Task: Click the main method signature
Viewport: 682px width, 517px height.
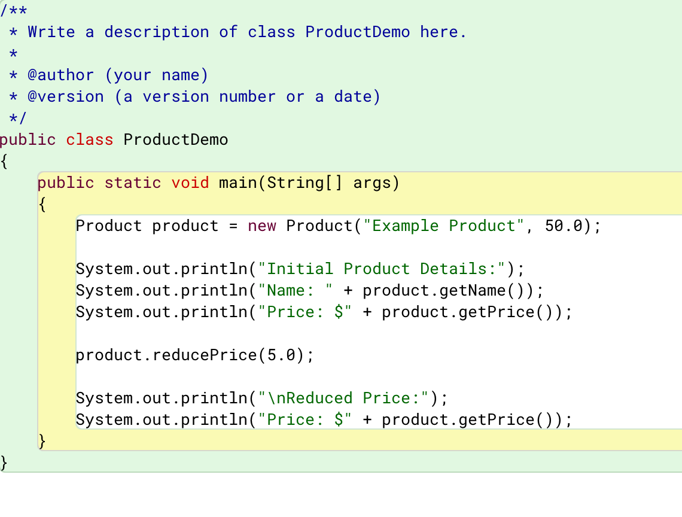Action: tap(218, 183)
